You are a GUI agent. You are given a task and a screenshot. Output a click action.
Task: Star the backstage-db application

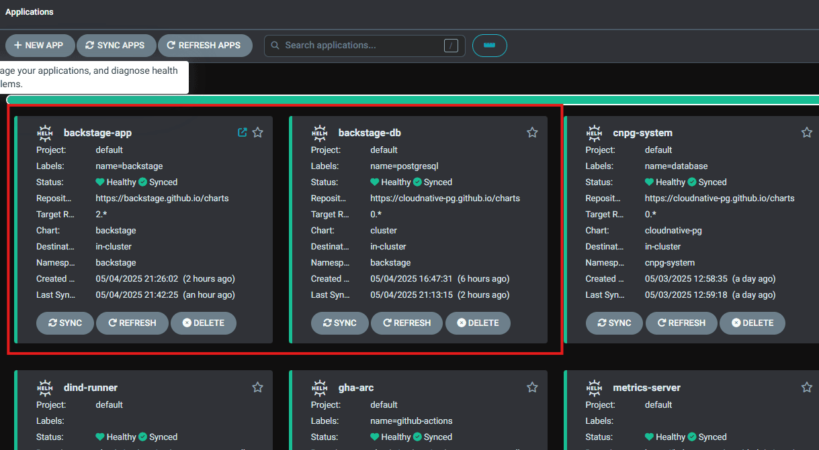[532, 133]
